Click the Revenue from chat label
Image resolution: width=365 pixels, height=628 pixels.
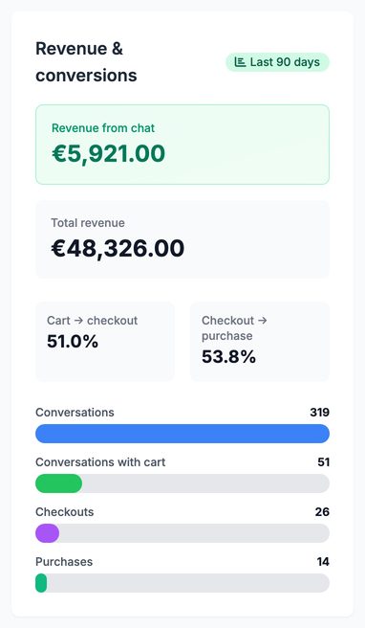(103, 128)
